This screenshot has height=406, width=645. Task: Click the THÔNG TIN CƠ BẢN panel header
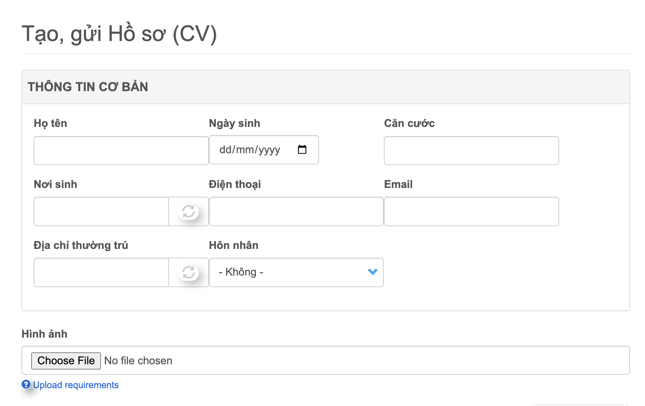(88, 87)
